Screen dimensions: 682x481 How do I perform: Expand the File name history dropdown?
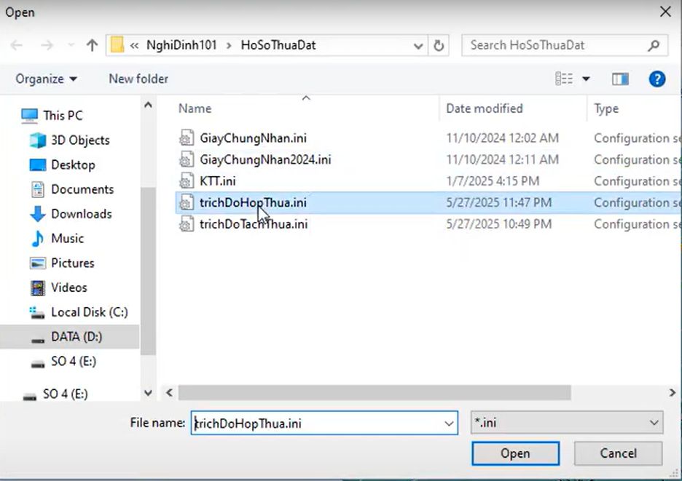pyautogui.click(x=449, y=423)
